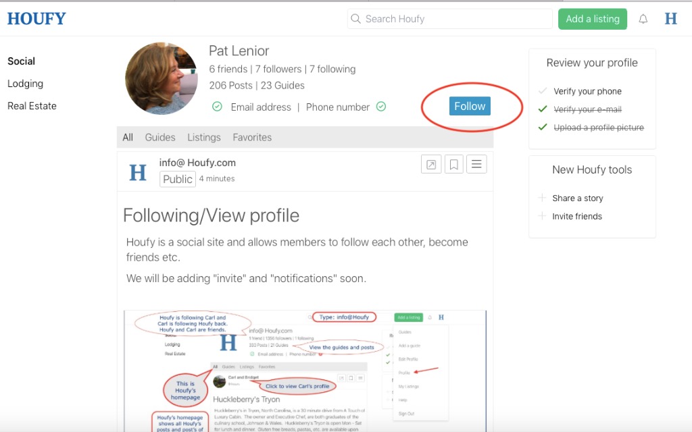Select Social in the sidebar

pos(21,61)
